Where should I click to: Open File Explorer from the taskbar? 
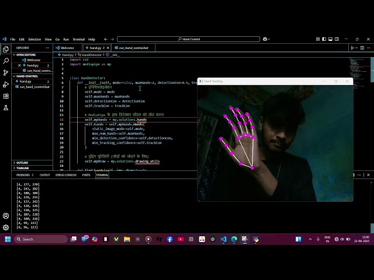pos(127,239)
